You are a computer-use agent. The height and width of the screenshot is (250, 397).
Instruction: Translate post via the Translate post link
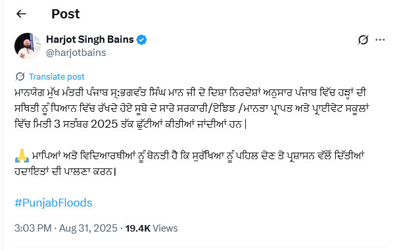57,76
